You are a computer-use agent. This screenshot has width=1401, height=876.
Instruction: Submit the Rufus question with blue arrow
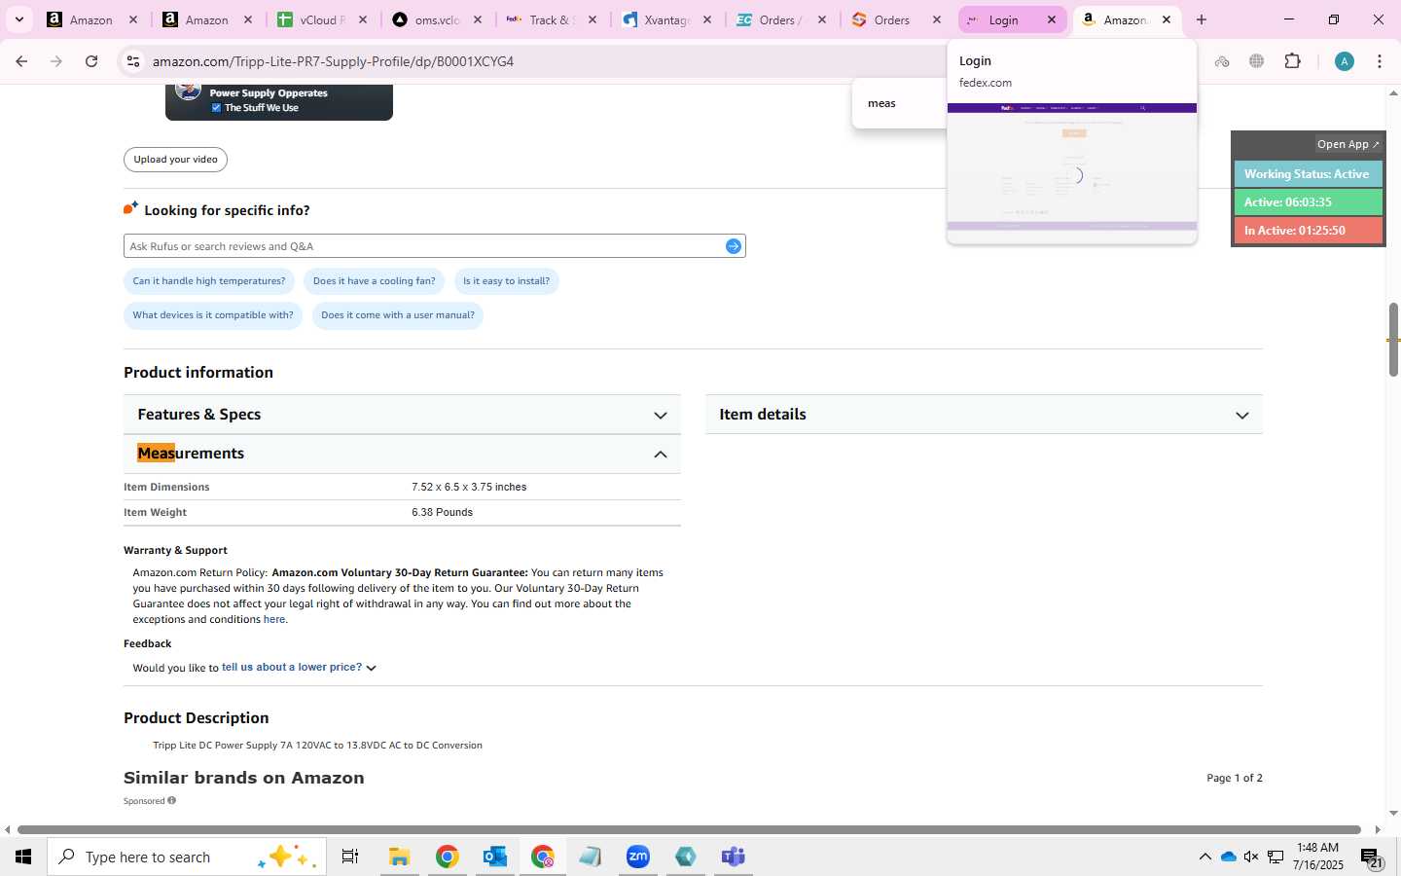tap(734, 246)
